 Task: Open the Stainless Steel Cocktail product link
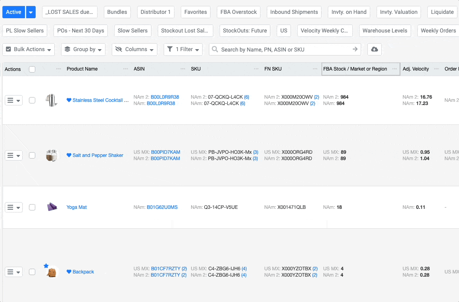coord(97,100)
